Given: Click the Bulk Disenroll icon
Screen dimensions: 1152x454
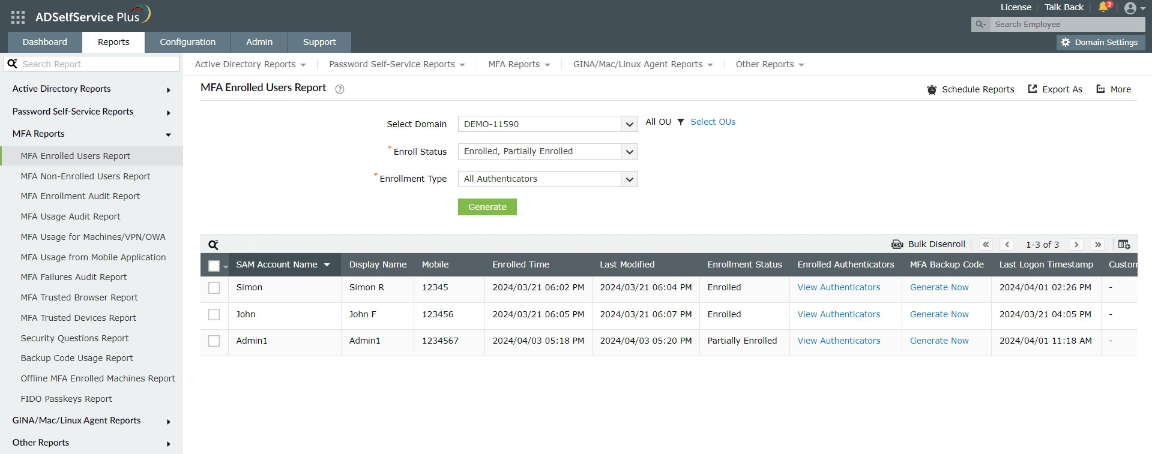Looking at the screenshot, I should point(897,244).
